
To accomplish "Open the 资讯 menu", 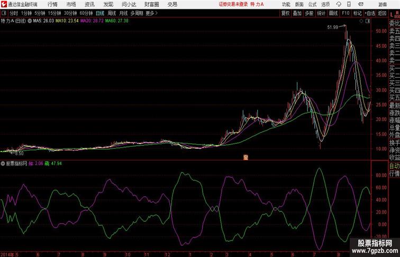I will point(89,4).
